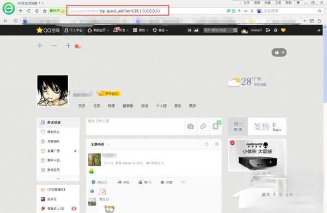The height and width of the screenshot is (213, 327).
Task: Bookmark the page with the star icon
Action: tap(45, 11)
